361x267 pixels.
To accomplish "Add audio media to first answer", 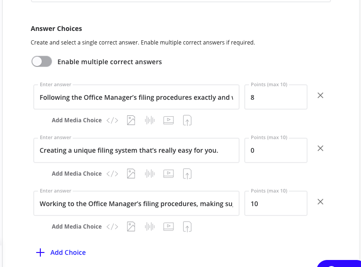I will 150,120.
